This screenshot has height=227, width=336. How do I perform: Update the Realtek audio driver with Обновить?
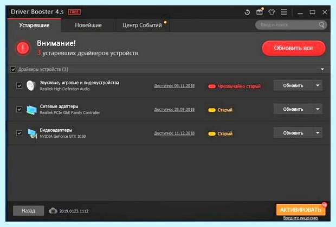293,85
